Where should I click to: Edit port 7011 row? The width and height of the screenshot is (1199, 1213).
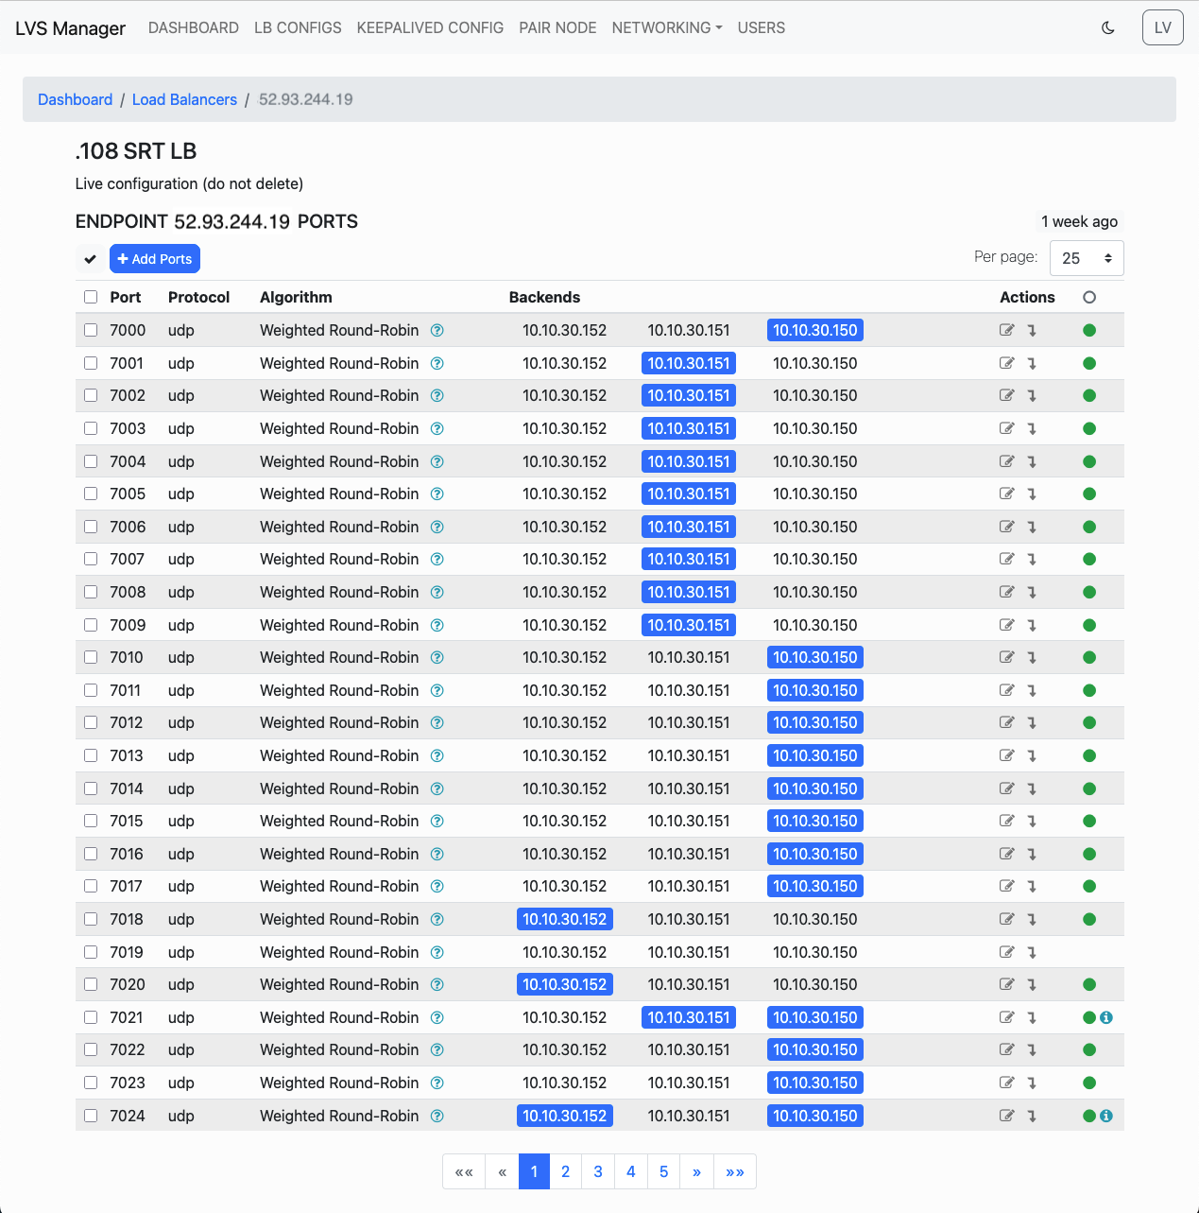pos(1007,690)
